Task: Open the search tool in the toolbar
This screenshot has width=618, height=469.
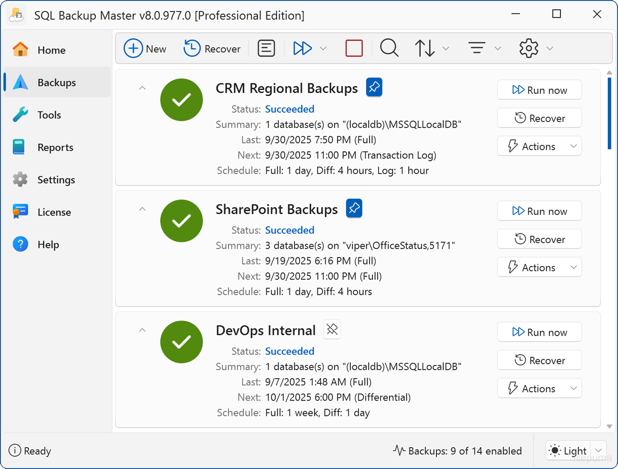Action: (389, 48)
